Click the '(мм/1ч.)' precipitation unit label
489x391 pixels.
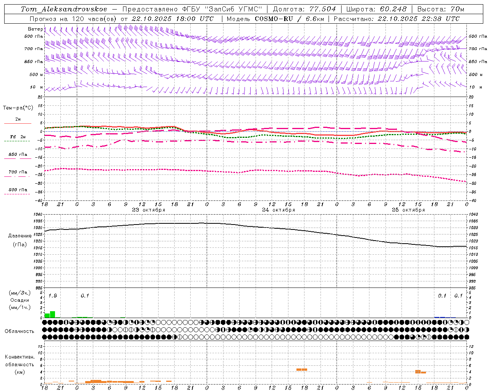pyautogui.click(x=20, y=307)
